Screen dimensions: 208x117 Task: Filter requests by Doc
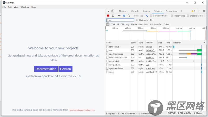[x=146, y=24]
